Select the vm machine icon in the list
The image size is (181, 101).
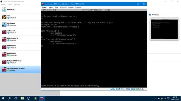coord(4,17)
